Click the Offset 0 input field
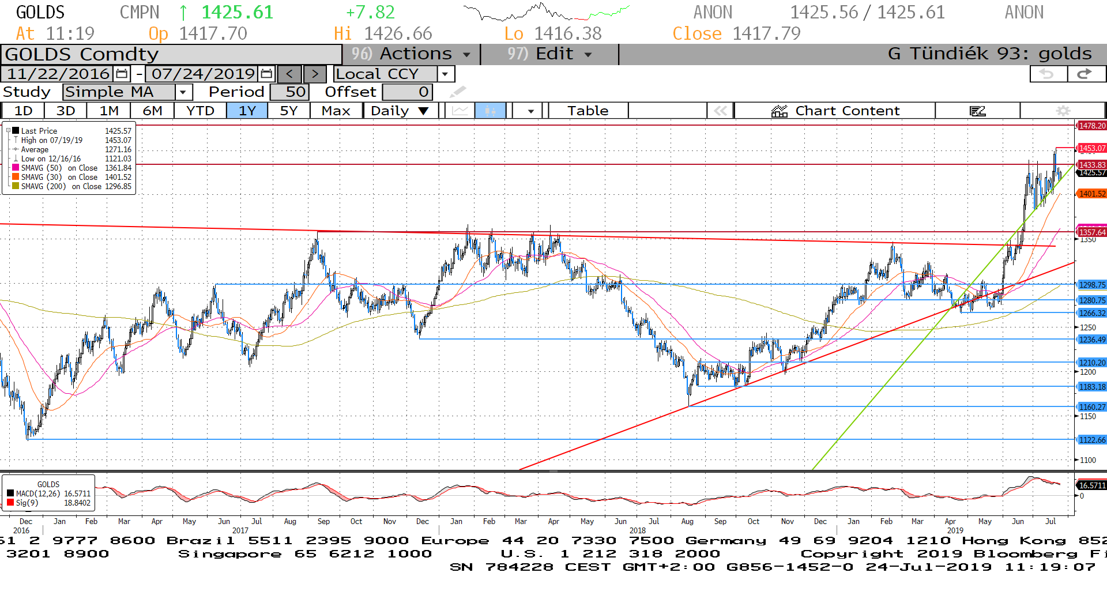The width and height of the screenshot is (1107, 599). tap(407, 92)
